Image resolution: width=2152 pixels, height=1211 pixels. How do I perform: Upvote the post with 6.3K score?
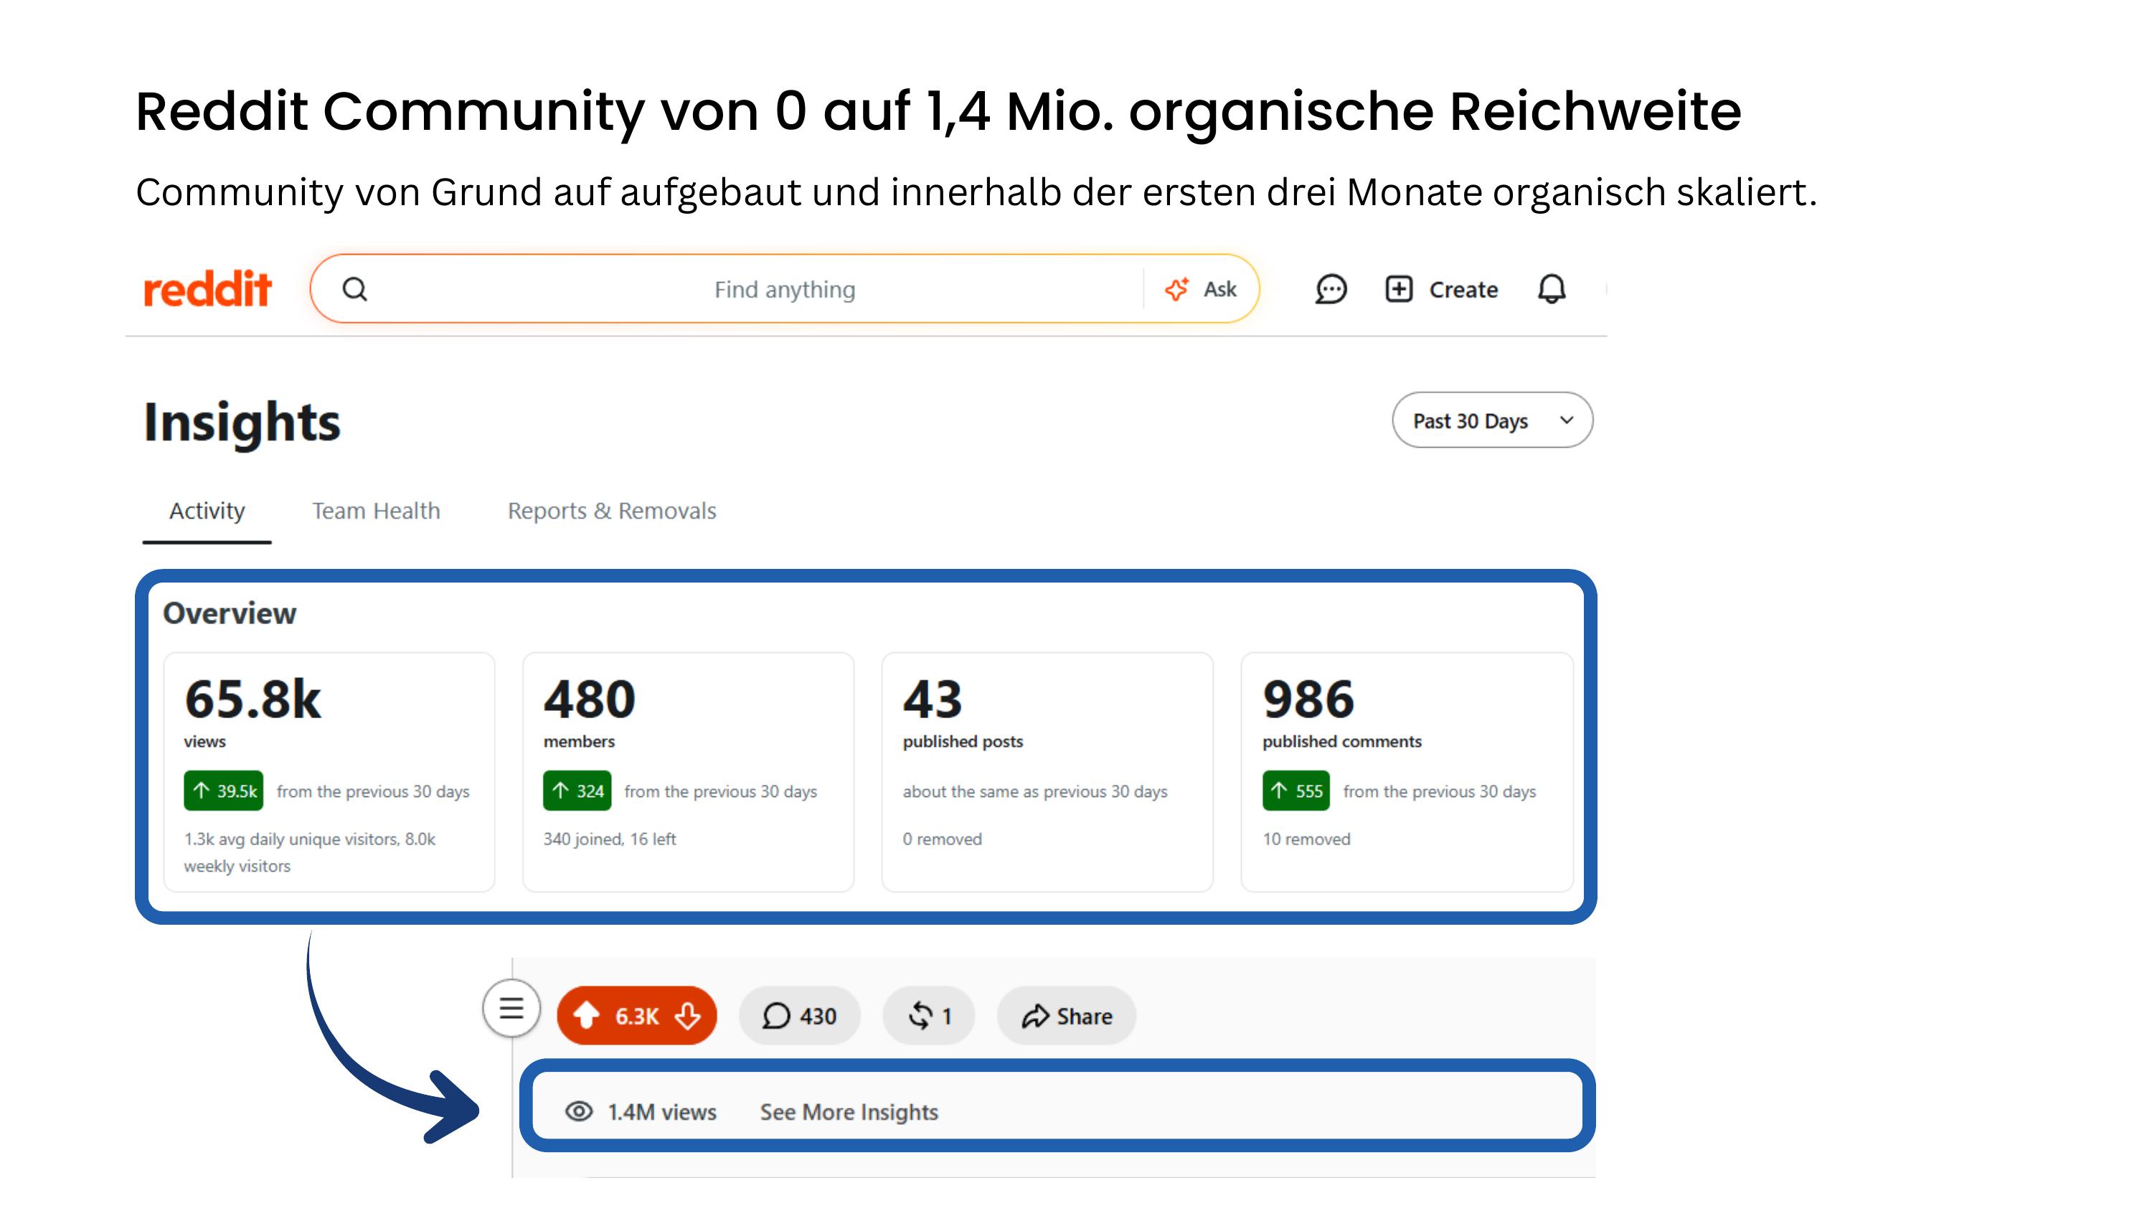point(587,1015)
